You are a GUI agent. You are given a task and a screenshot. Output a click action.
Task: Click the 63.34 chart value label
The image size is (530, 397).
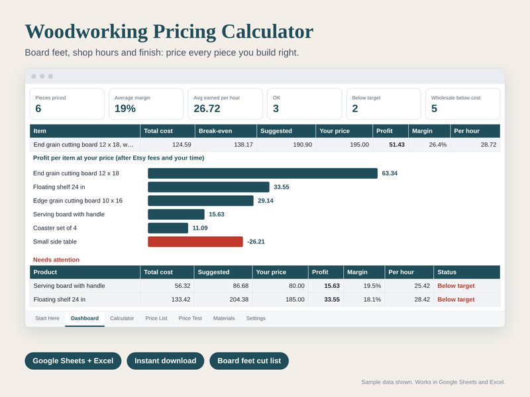pyautogui.click(x=390, y=173)
